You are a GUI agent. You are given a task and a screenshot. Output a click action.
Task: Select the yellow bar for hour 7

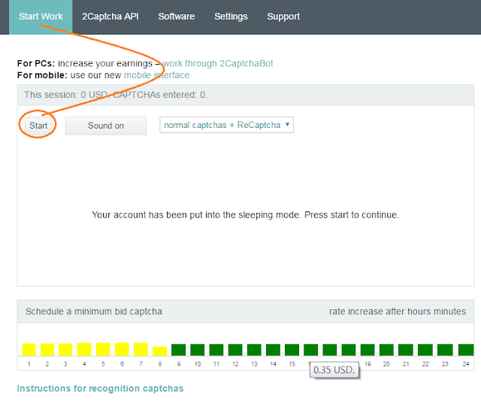pyautogui.click(x=141, y=349)
